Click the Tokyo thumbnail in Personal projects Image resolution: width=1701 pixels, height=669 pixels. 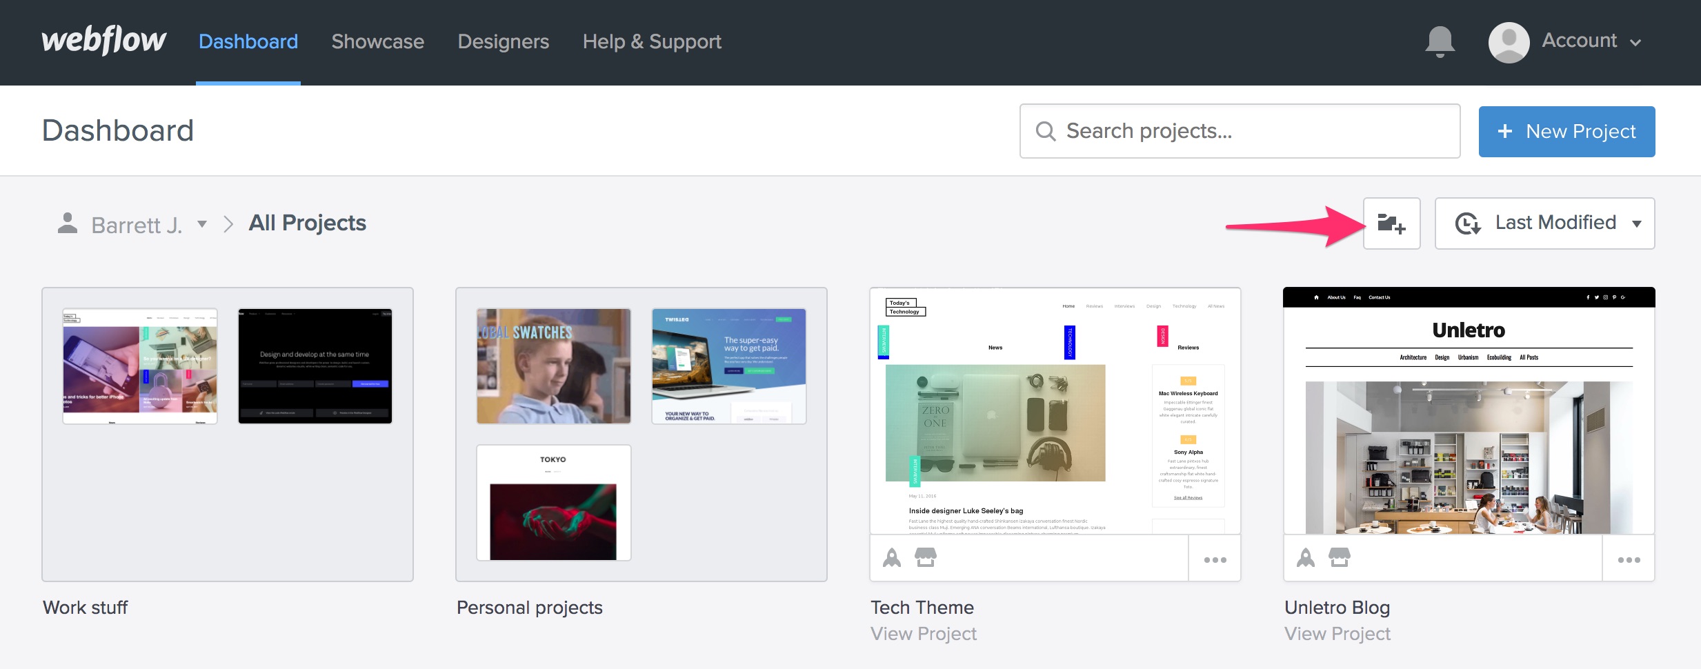click(x=553, y=502)
